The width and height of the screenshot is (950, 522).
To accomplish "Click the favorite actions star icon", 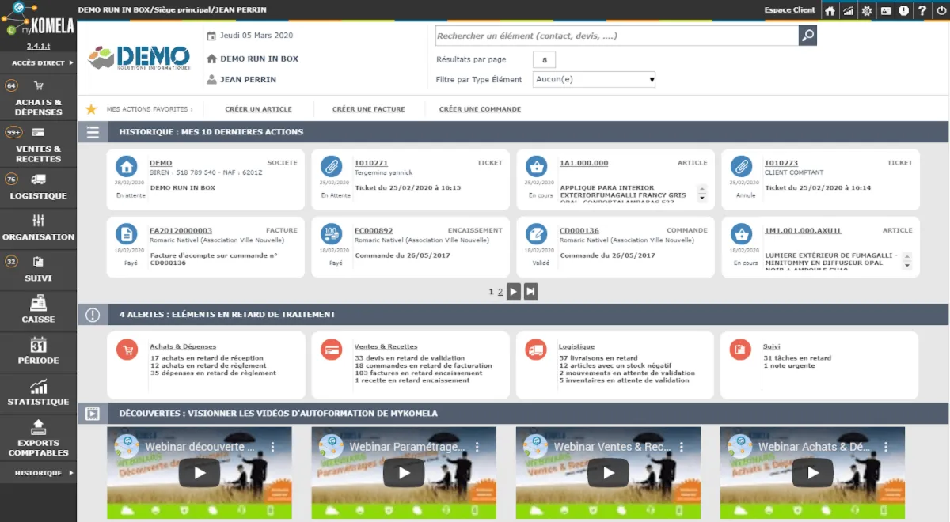I will point(91,109).
